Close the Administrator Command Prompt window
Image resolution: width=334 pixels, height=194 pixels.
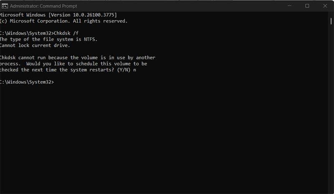point(325,6)
